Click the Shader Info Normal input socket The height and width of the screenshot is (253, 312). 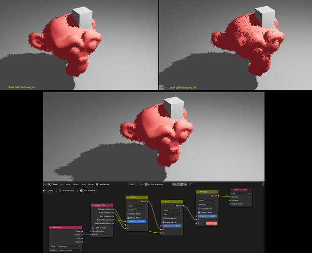coord(91,235)
